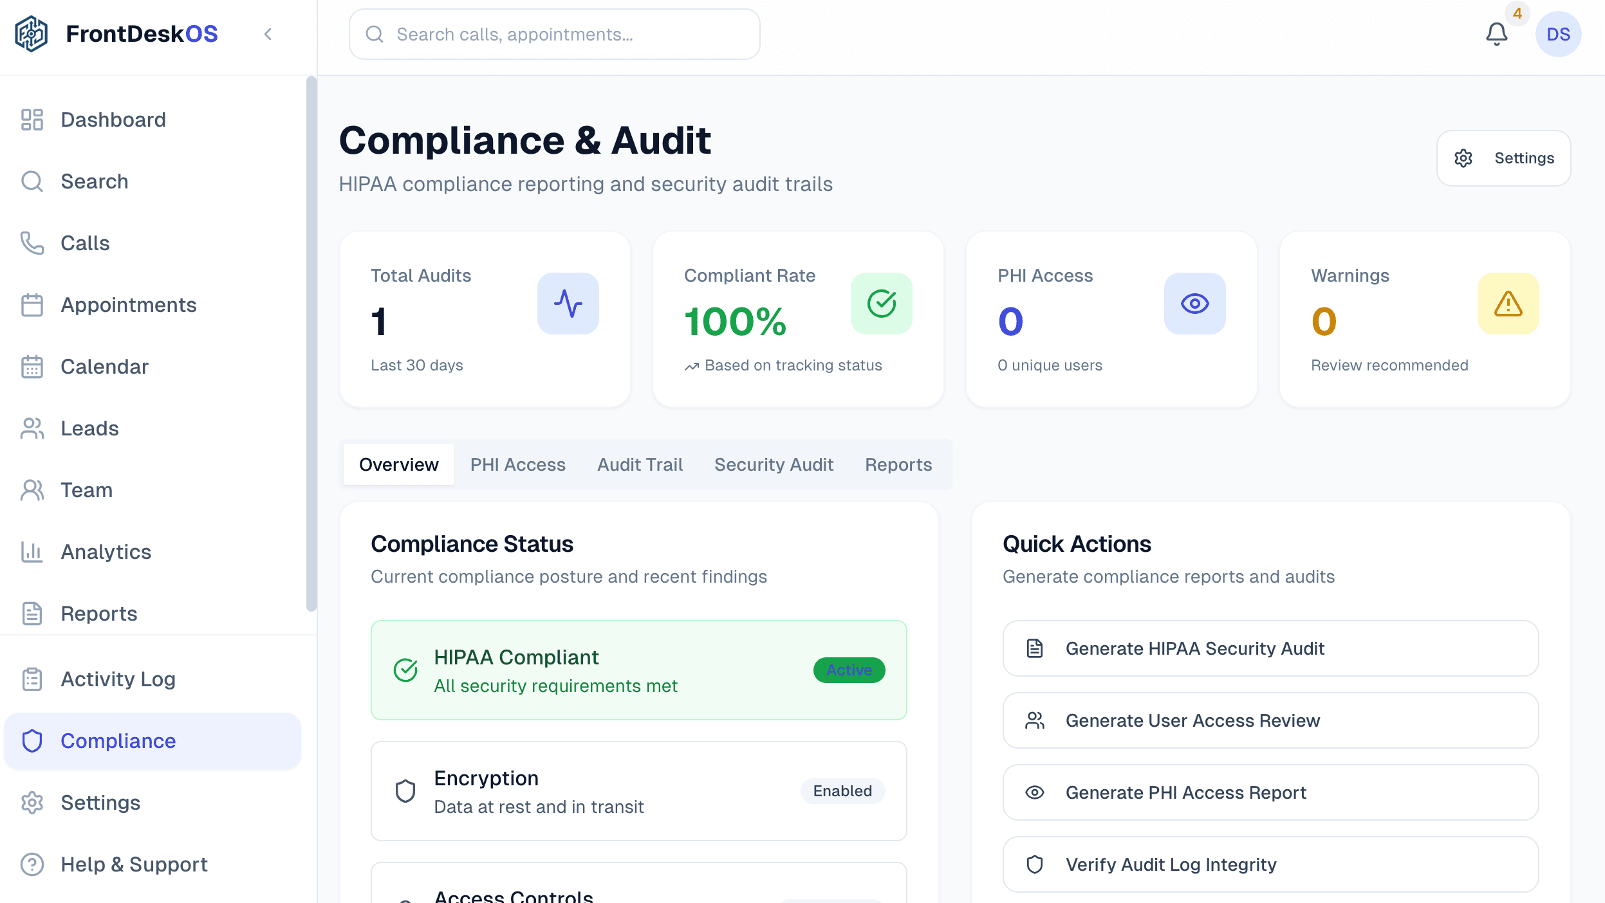Open the Security Audit tab
Image resolution: width=1605 pixels, height=903 pixels.
[774, 464]
